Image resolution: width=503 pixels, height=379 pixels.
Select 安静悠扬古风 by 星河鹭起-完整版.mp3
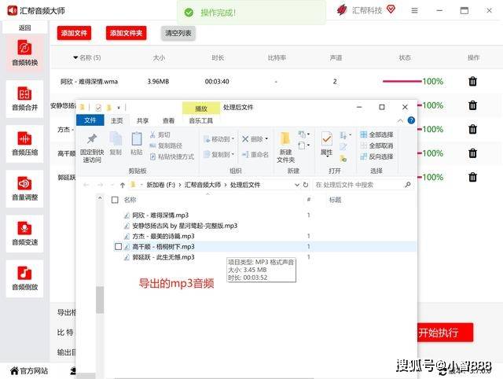[185, 226]
